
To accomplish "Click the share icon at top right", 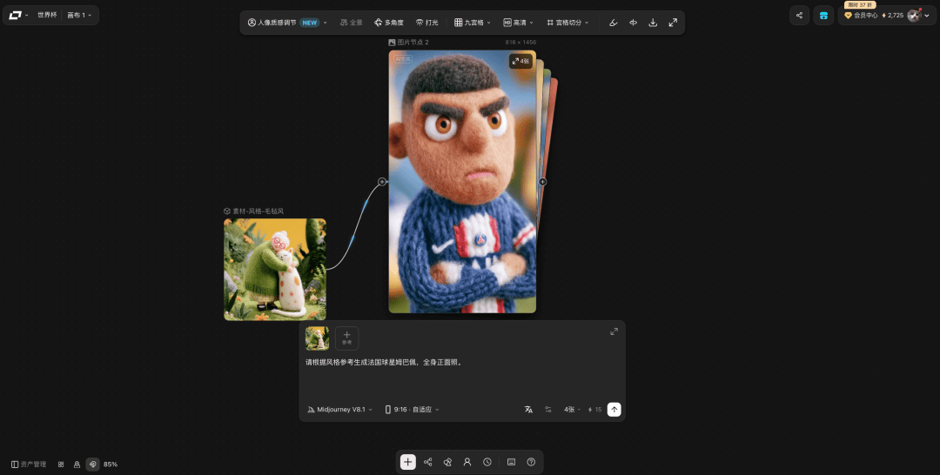I will [799, 16].
